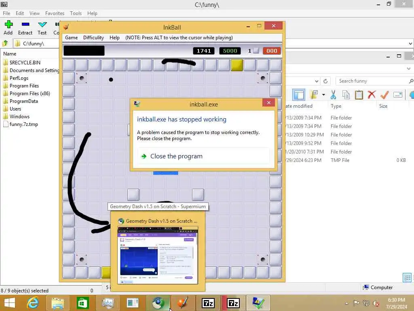Screen dimensions: 414x311
Task: Click the Explorer search magnifier icon
Action: 411,81
